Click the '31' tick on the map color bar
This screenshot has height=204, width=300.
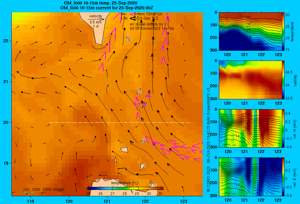click(x=160, y=194)
